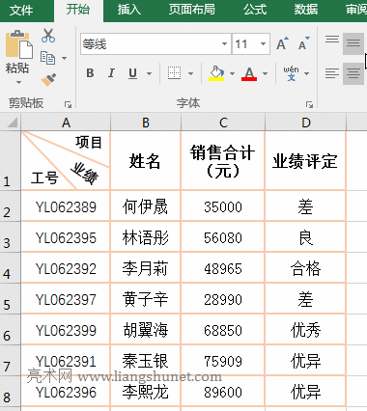Select cell 何伊晟
Image resolution: width=367 pixels, height=411 pixels.
(146, 206)
